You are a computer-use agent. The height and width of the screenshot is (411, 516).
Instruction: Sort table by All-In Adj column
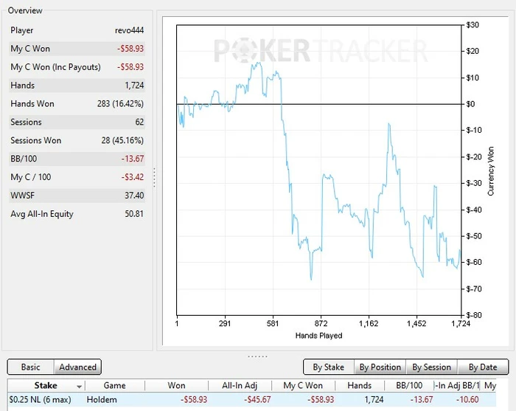pyautogui.click(x=240, y=385)
